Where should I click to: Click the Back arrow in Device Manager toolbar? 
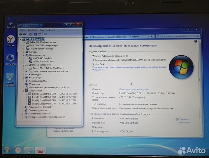pos(20,34)
